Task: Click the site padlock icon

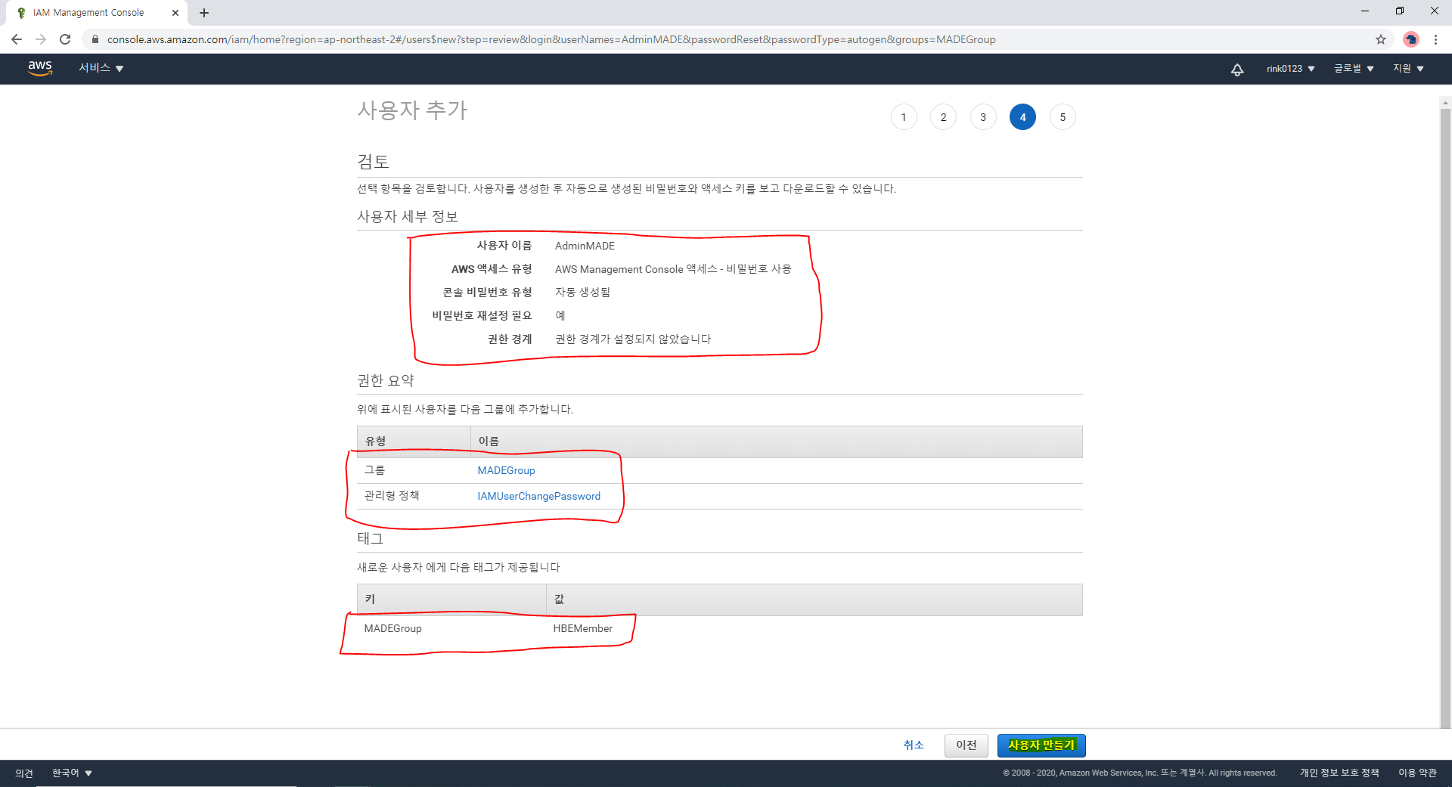Action: [x=95, y=39]
